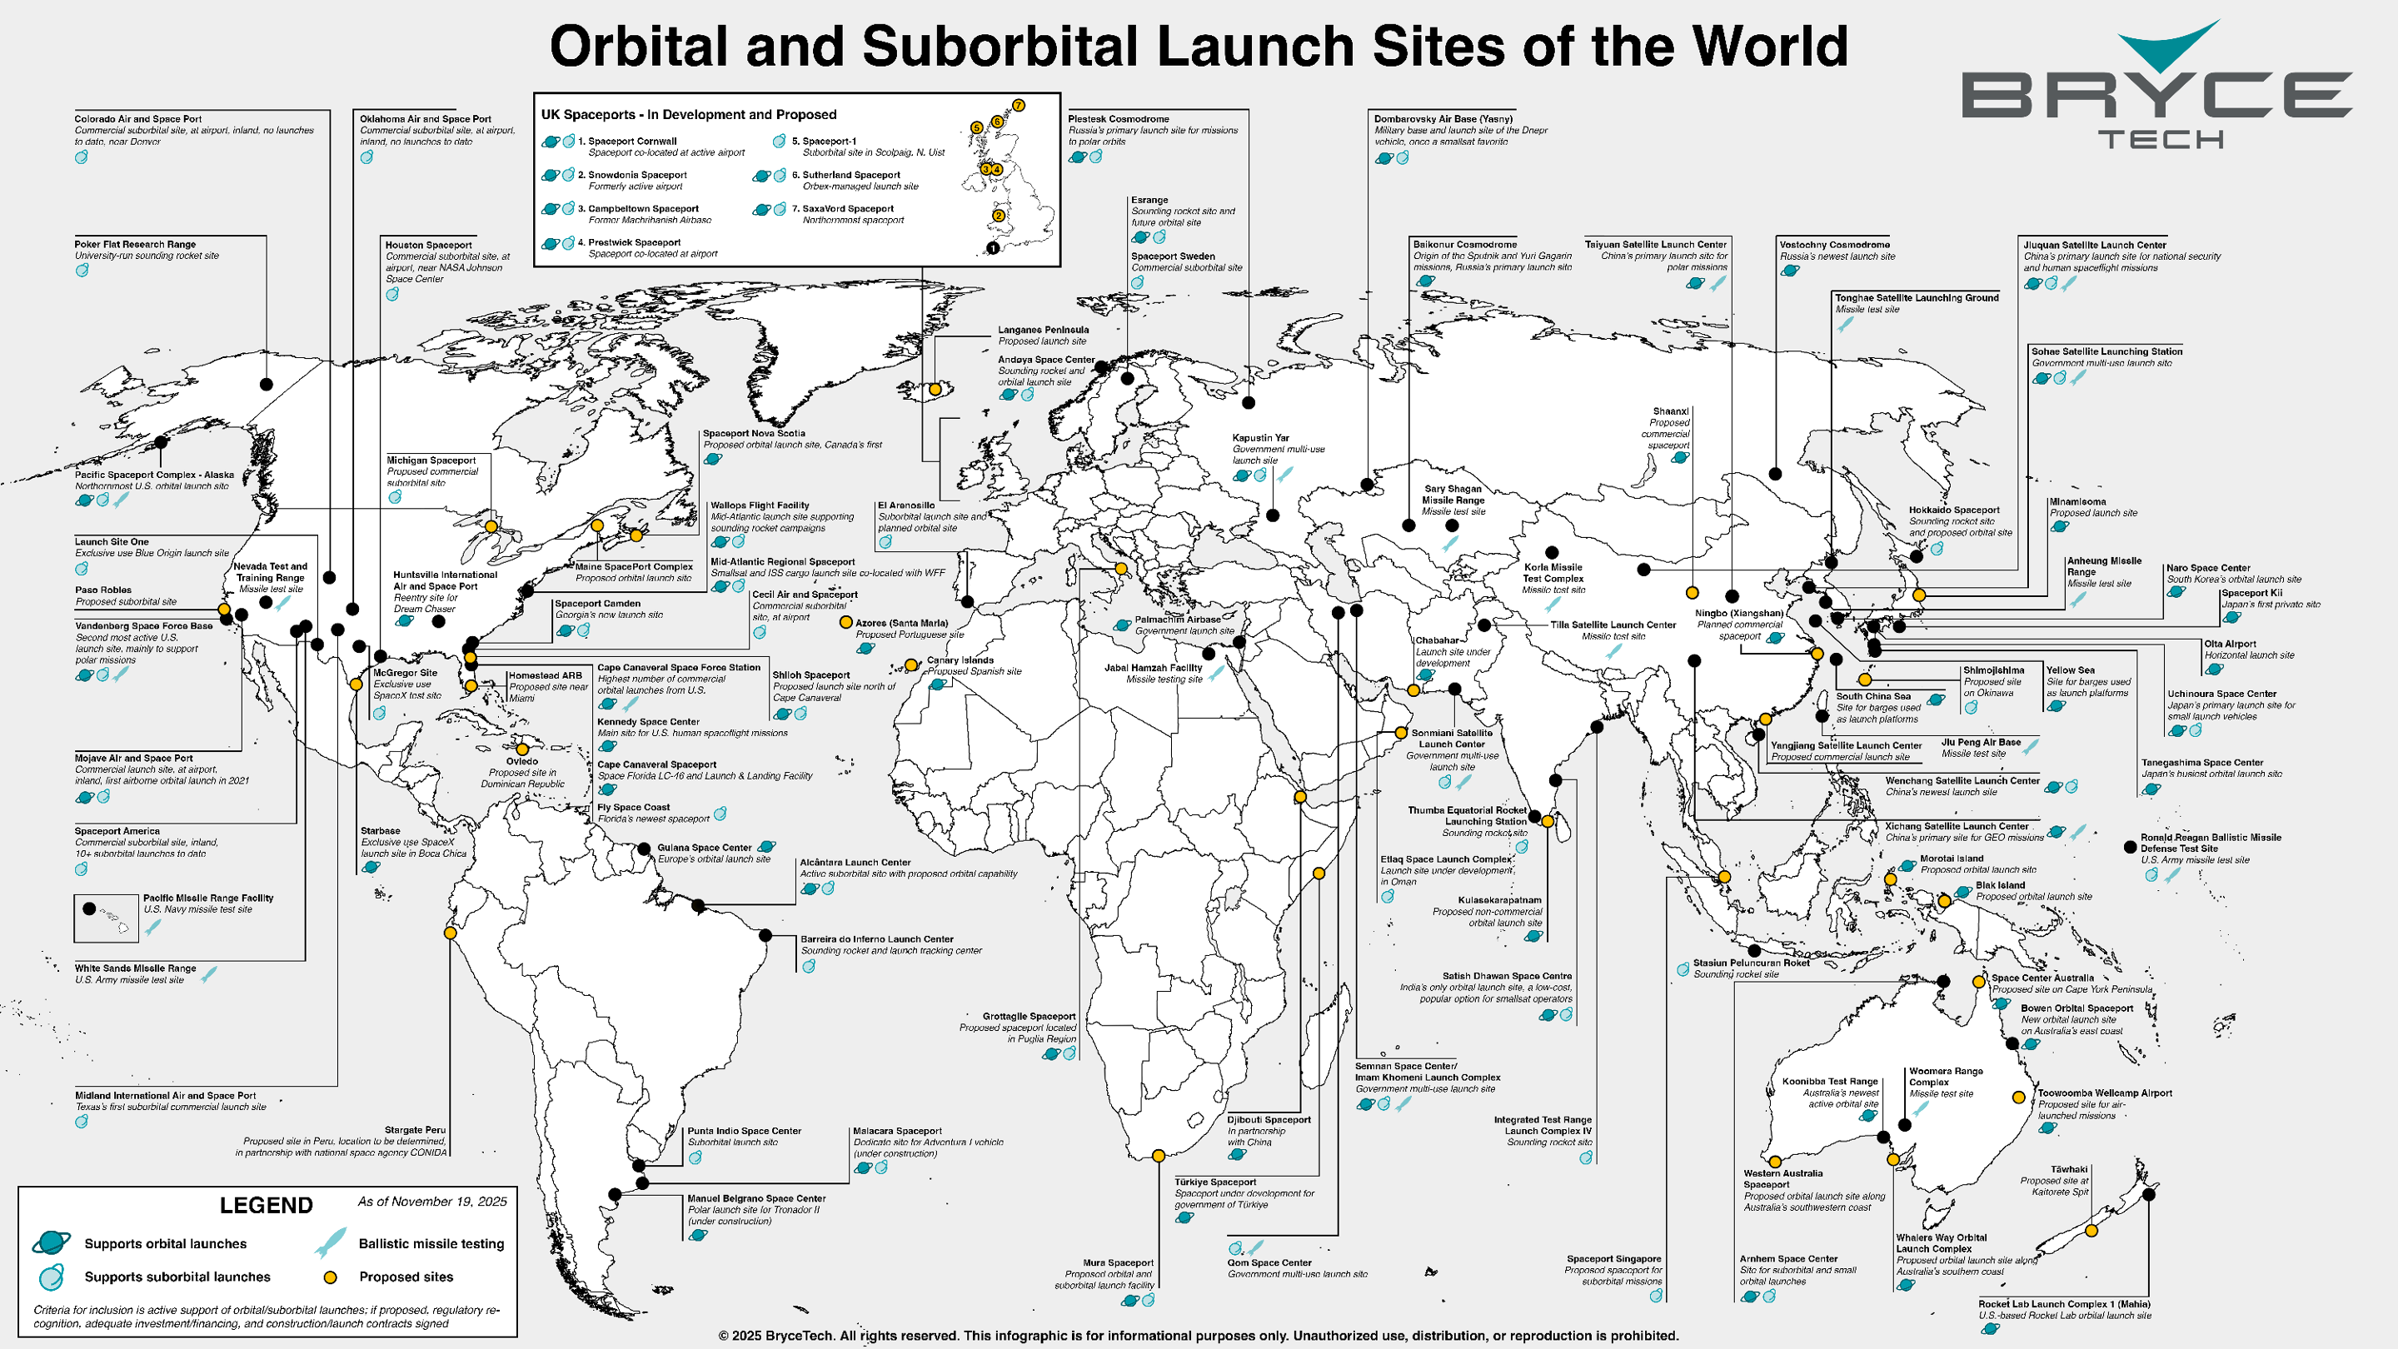This screenshot has height=1349, width=2398.
Task: Click the Vostochny Cosmodrome orbital icon
Action: pos(1789,271)
